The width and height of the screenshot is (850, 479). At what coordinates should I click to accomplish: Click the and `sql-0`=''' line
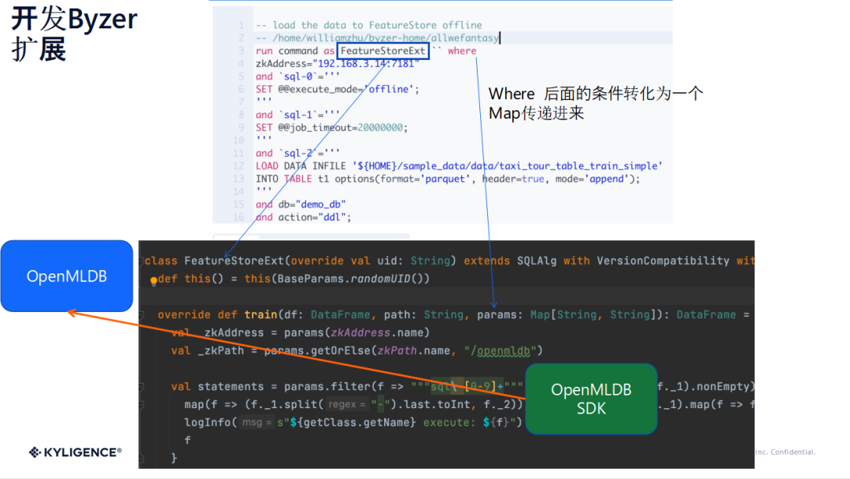pos(297,76)
